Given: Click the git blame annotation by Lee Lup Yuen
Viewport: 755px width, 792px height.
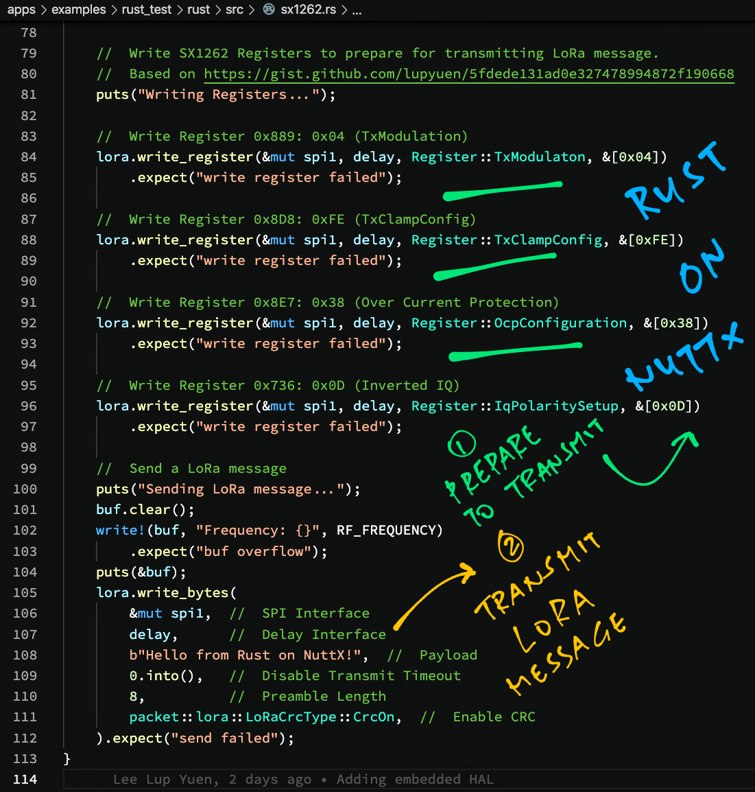Looking at the screenshot, I should point(303,780).
